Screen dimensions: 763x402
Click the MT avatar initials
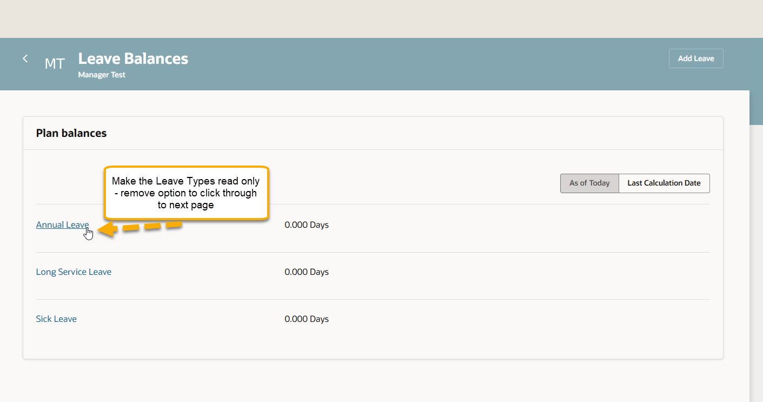pyautogui.click(x=55, y=64)
